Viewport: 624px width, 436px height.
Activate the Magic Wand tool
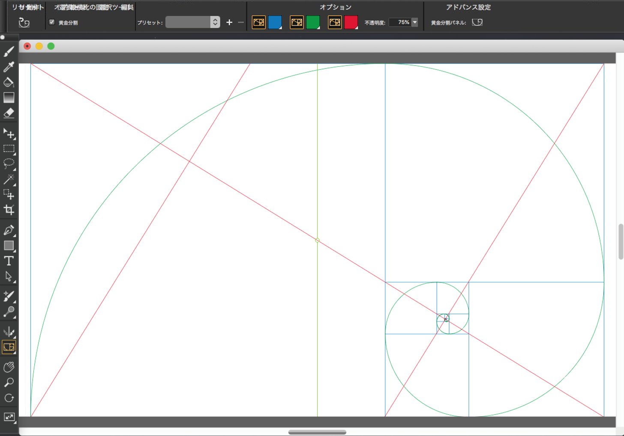(9, 179)
